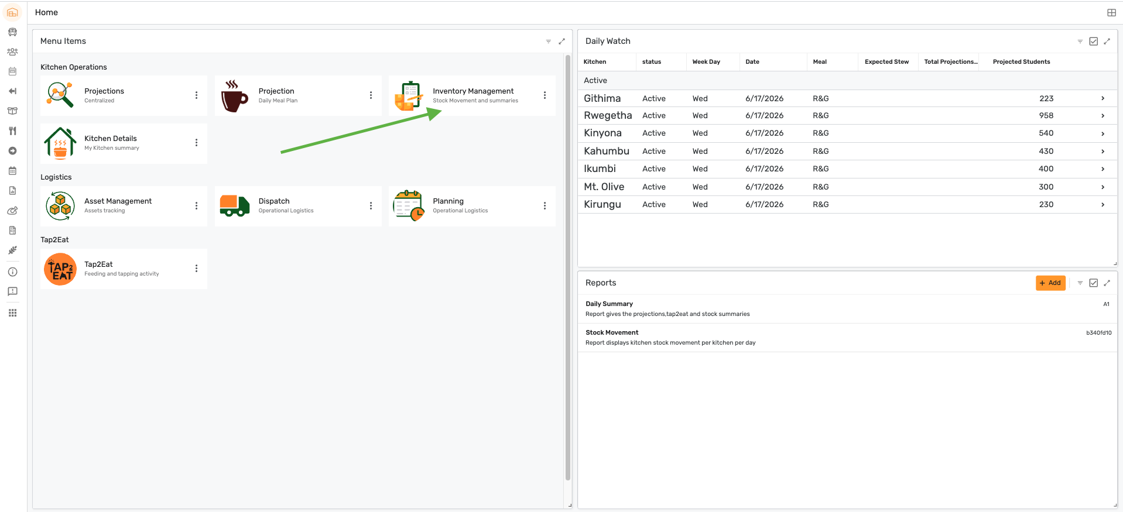Click the Planning calendar clock icon
1123x512 pixels.
409,206
